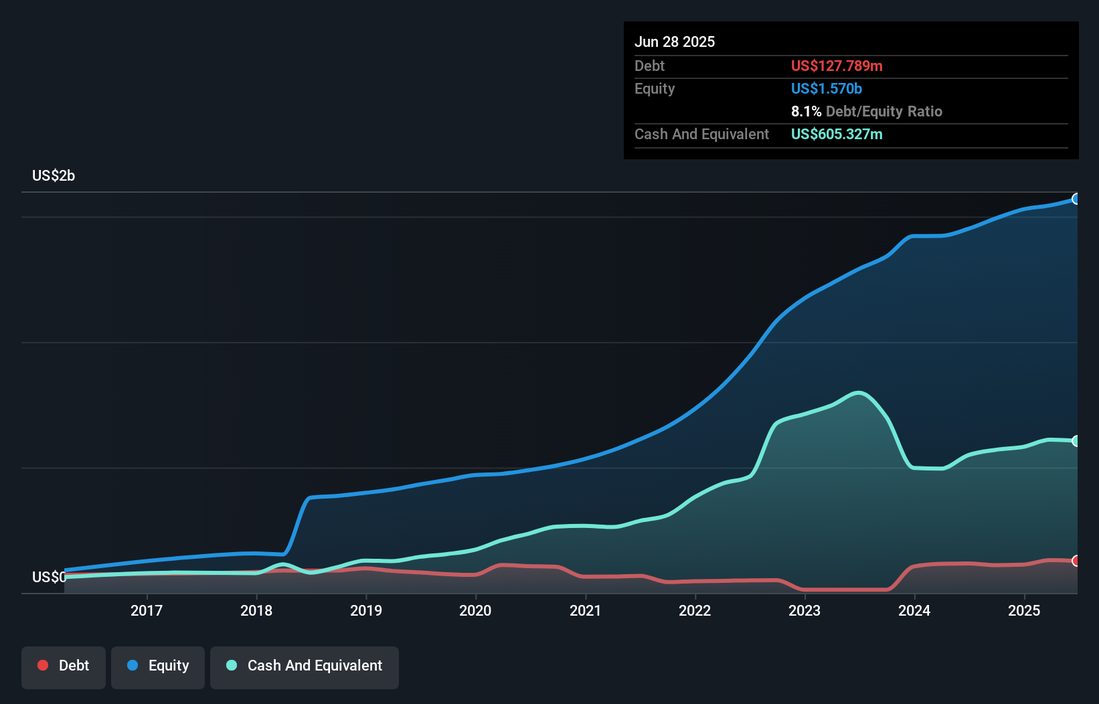Click the Debt line endpoint marker

pos(1076,561)
